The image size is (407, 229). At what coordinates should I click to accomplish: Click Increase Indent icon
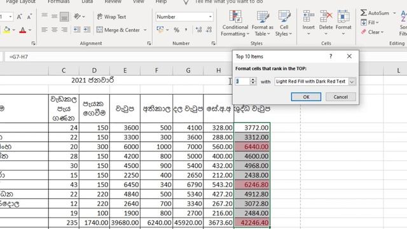[87, 30]
